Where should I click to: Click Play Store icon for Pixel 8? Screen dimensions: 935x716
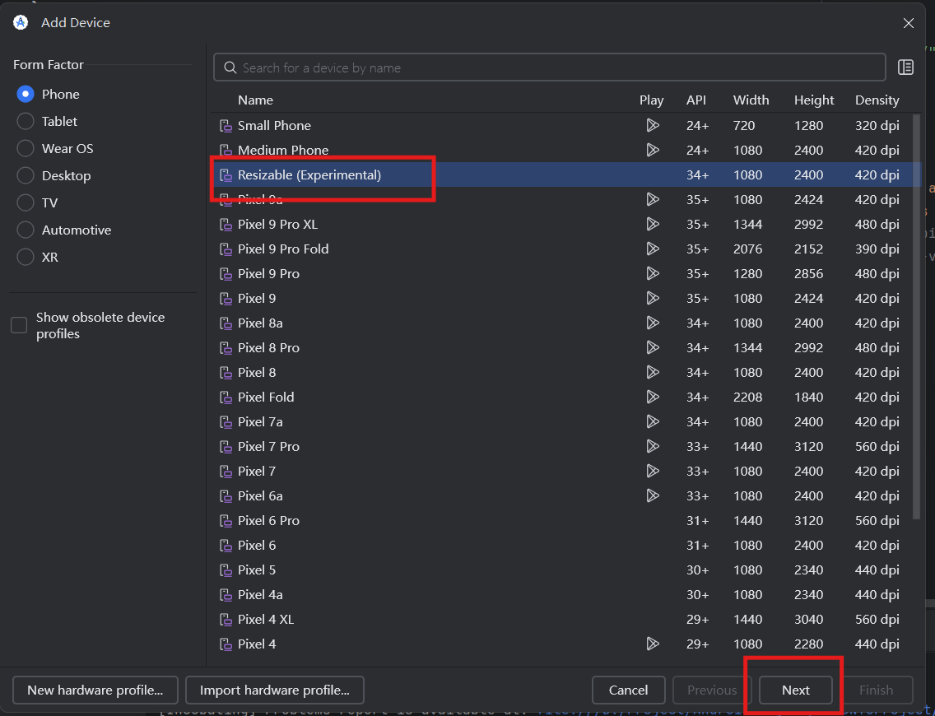pyautogui.click(x=653, y=372)
